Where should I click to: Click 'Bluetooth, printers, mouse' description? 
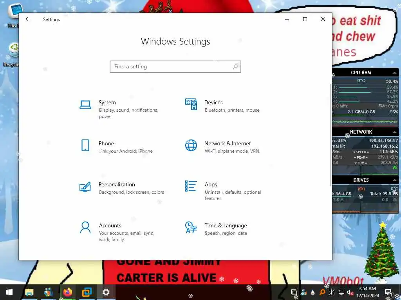coord(232,110)
